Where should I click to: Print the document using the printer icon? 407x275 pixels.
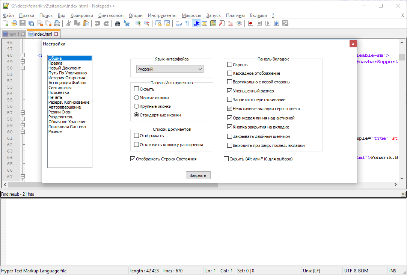(57, 23)
